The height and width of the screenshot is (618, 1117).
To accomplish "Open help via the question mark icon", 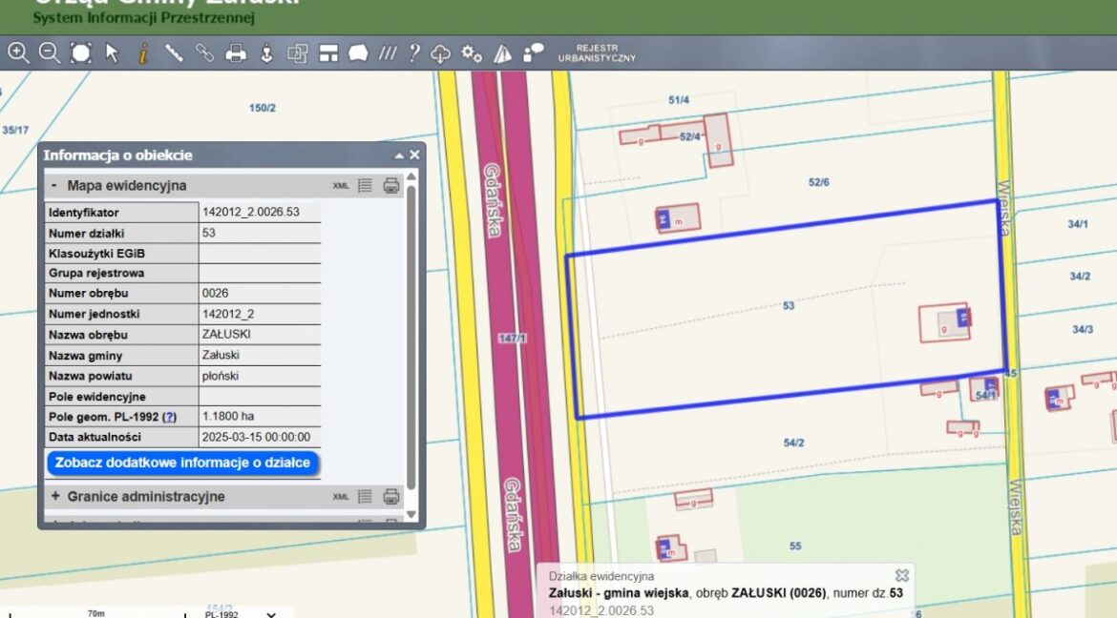I will [414, 53].
